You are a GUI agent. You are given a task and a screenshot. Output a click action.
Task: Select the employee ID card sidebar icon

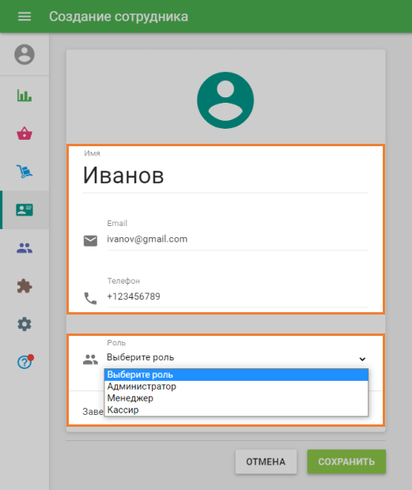coord(25,209)
